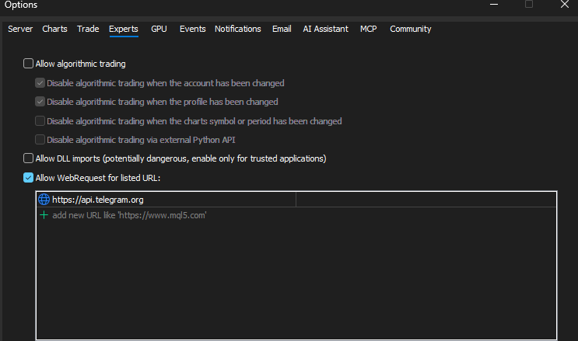Viewport: 578px width, 341px height.
Task: Click the 'Allow DLL imports' label text
Action: [180, 158]
